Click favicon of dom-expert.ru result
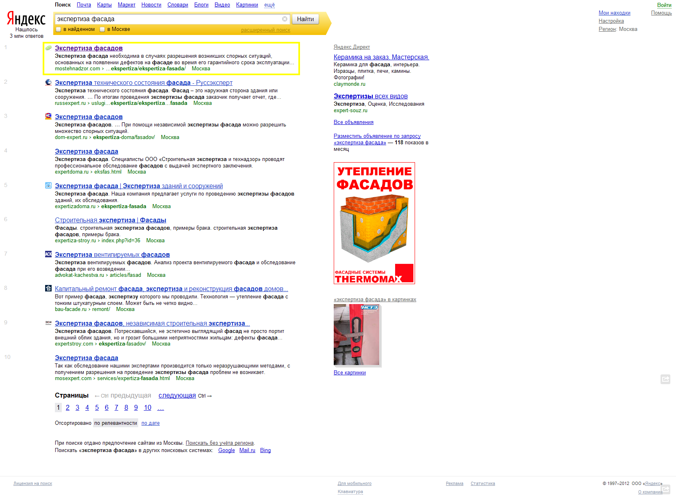This screenshot has width=676, height=500. [48, 117]
